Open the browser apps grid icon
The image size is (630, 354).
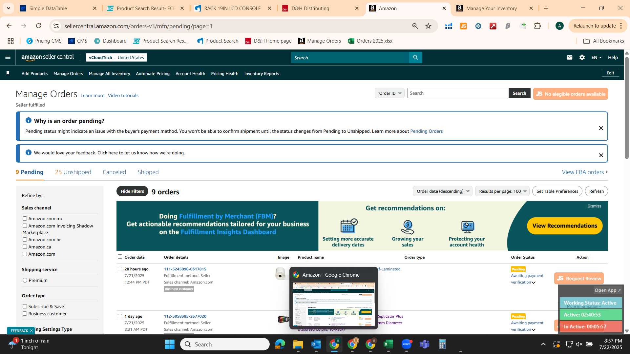[x=10, y=41]
